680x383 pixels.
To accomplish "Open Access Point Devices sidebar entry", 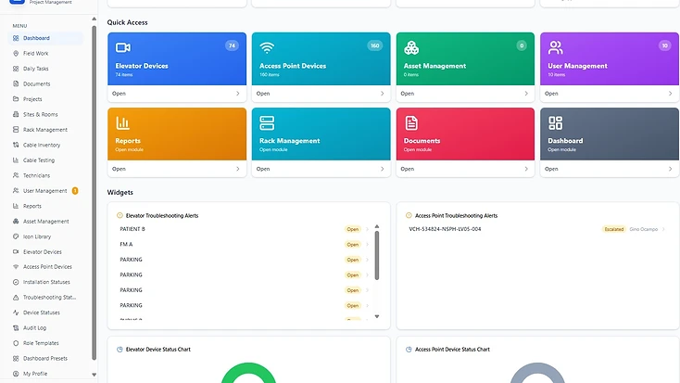I will [x=45, y=267].
